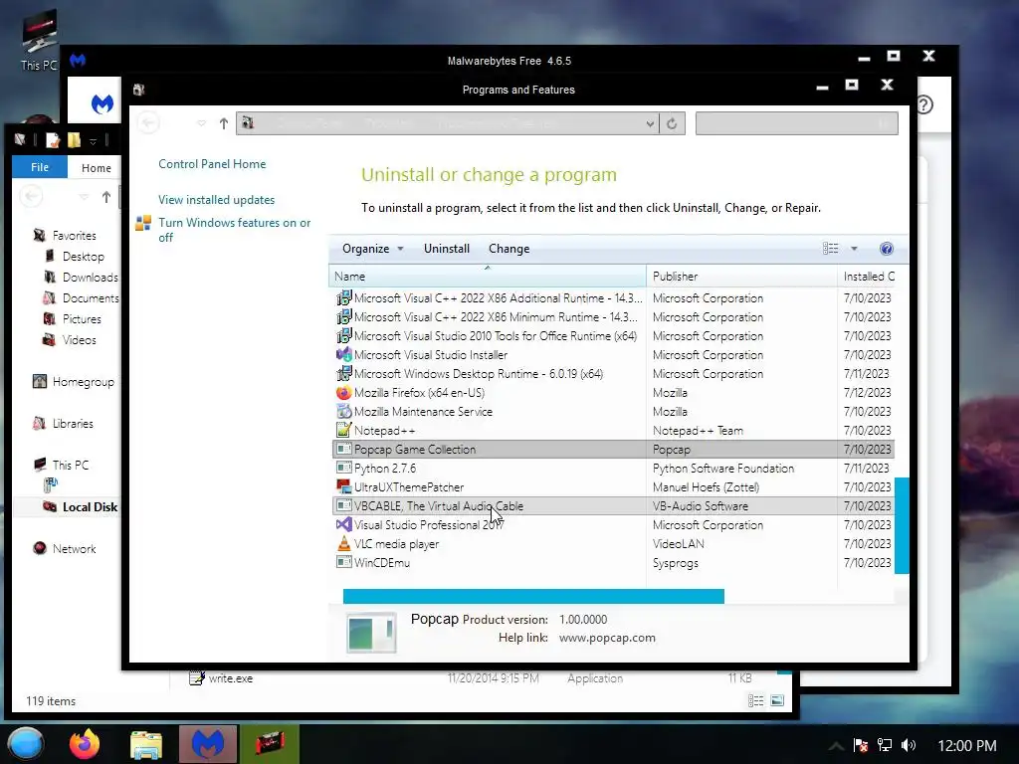Select Microsoft Visual C++ 2022 X86 Additional Runtime
Screen dimensions: 1019x764
click(x=613, y=298)
